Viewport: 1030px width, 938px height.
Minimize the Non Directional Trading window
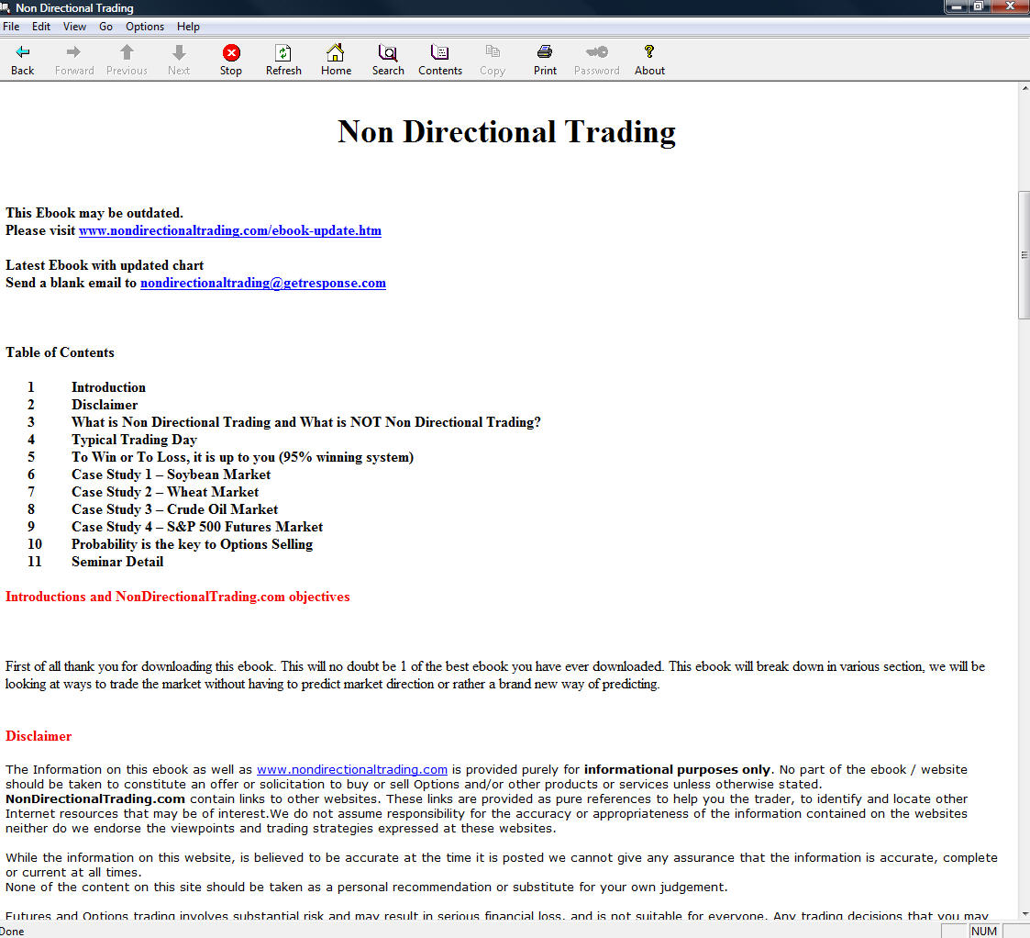[x=957, y=6]
